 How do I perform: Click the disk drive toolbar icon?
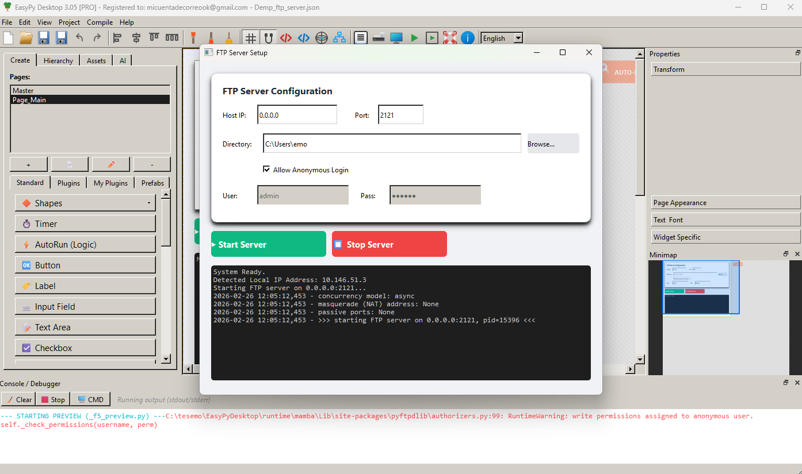click(379, 38)
